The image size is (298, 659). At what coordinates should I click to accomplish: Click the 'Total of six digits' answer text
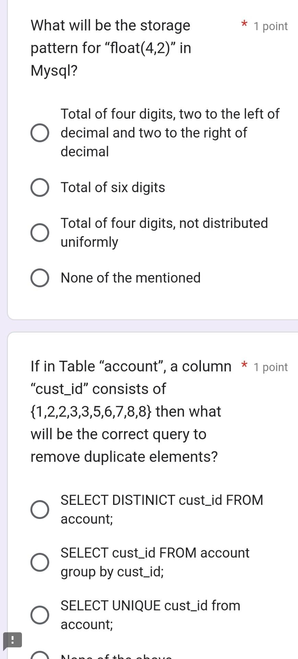[113, 187]
